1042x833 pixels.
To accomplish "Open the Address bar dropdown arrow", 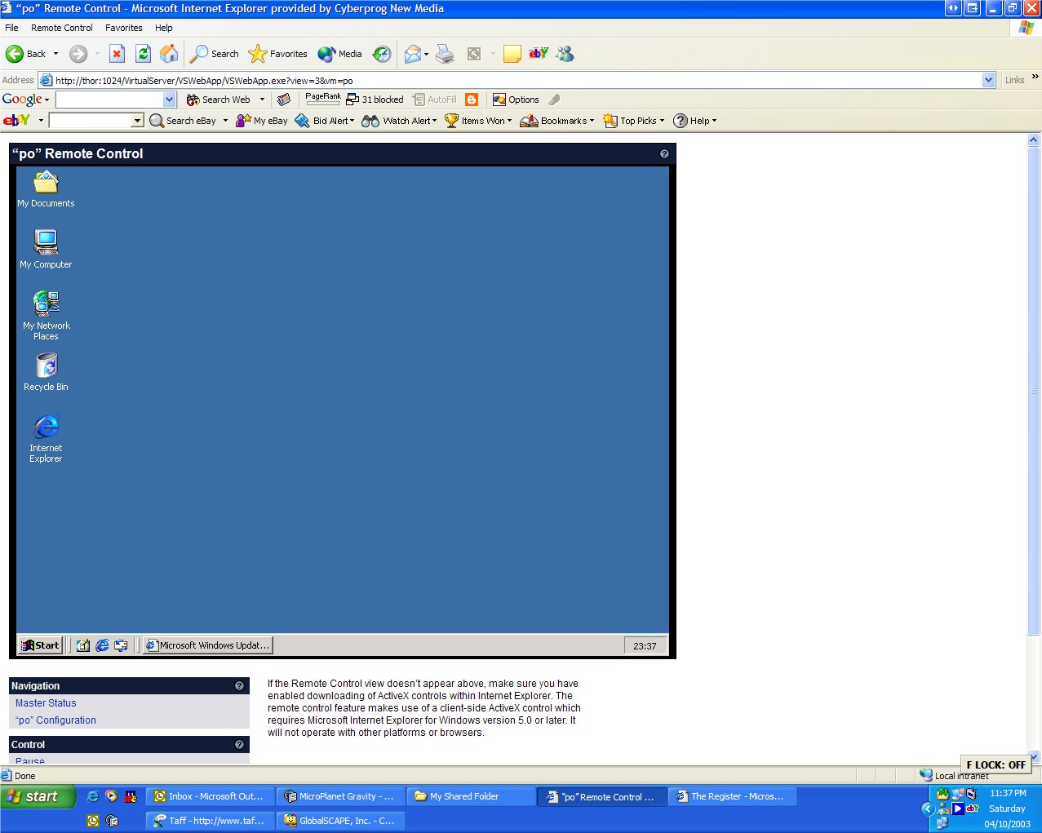I will tap(989, 80).
